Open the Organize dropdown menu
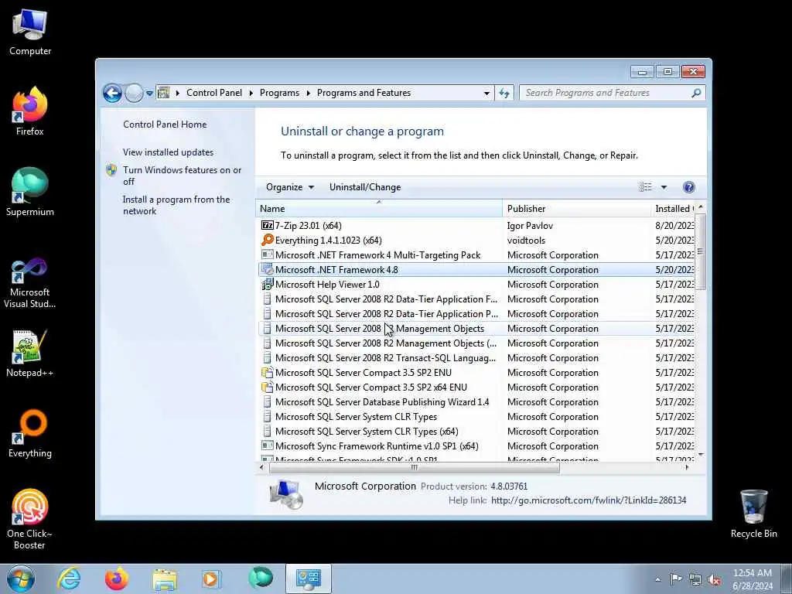Screen dimensions: 792x594 click(x=290, y=187)
